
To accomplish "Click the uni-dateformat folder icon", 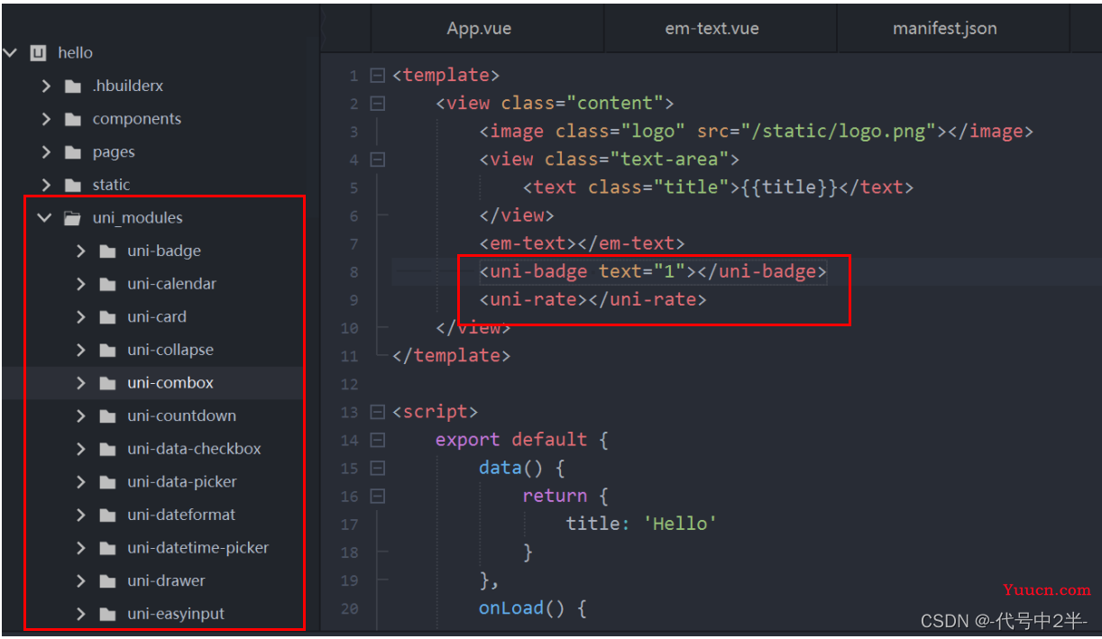I will 108,516.
